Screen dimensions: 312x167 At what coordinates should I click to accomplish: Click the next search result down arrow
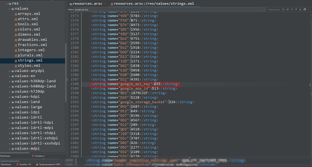tap(300, 10)
